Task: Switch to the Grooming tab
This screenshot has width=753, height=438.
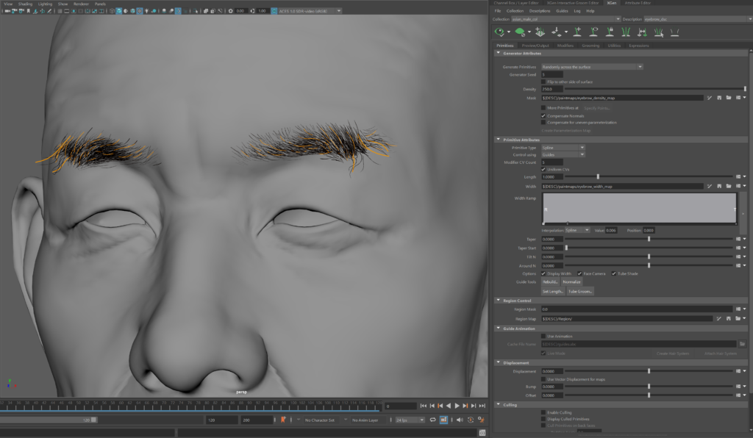Action: coord(590,46)
